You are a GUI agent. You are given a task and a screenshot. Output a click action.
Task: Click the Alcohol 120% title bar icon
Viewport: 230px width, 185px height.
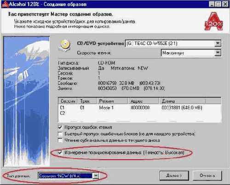5,4
